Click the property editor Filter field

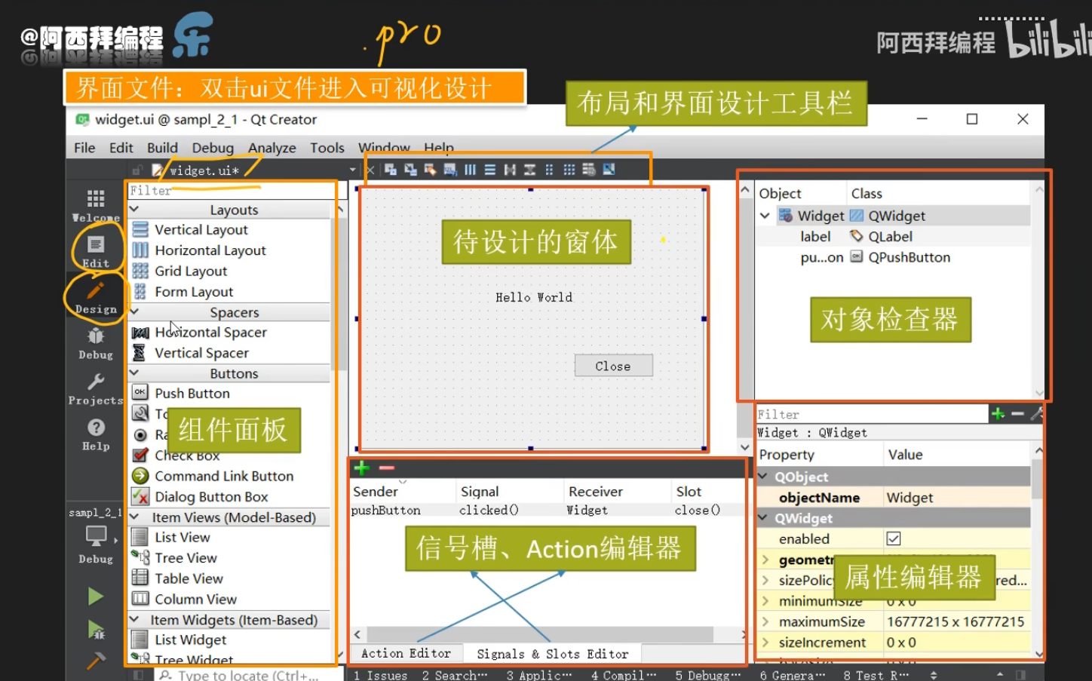tap(872, 414)
